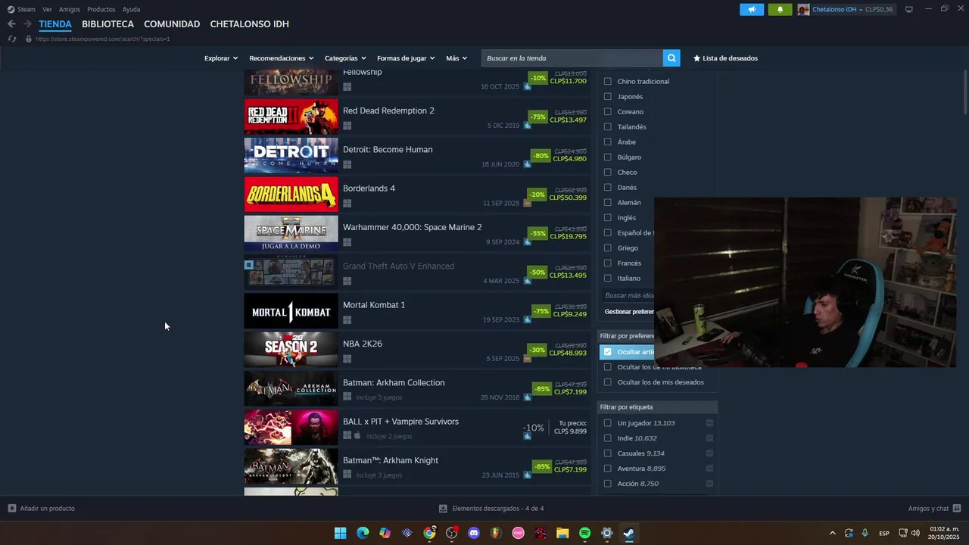Open Microsoft Edge from the taskbar
The width and height of the screenshot is (969, 545).
pyautogui.click(x=363, y=533)
